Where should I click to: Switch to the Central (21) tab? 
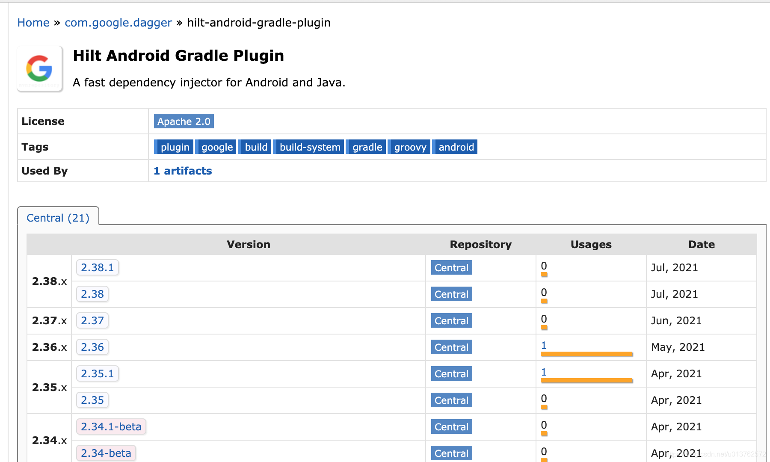(x=58, y=218)
